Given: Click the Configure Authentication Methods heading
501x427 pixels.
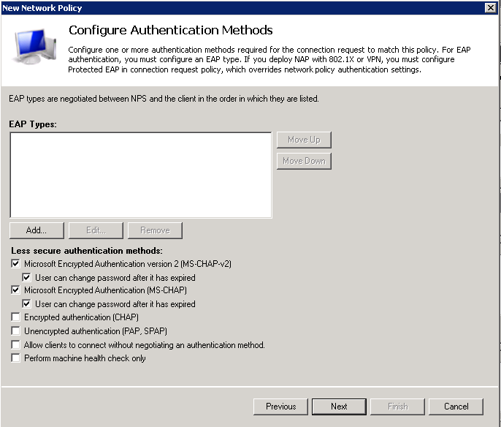Looking at the screenshot, I should pos(171,30).
